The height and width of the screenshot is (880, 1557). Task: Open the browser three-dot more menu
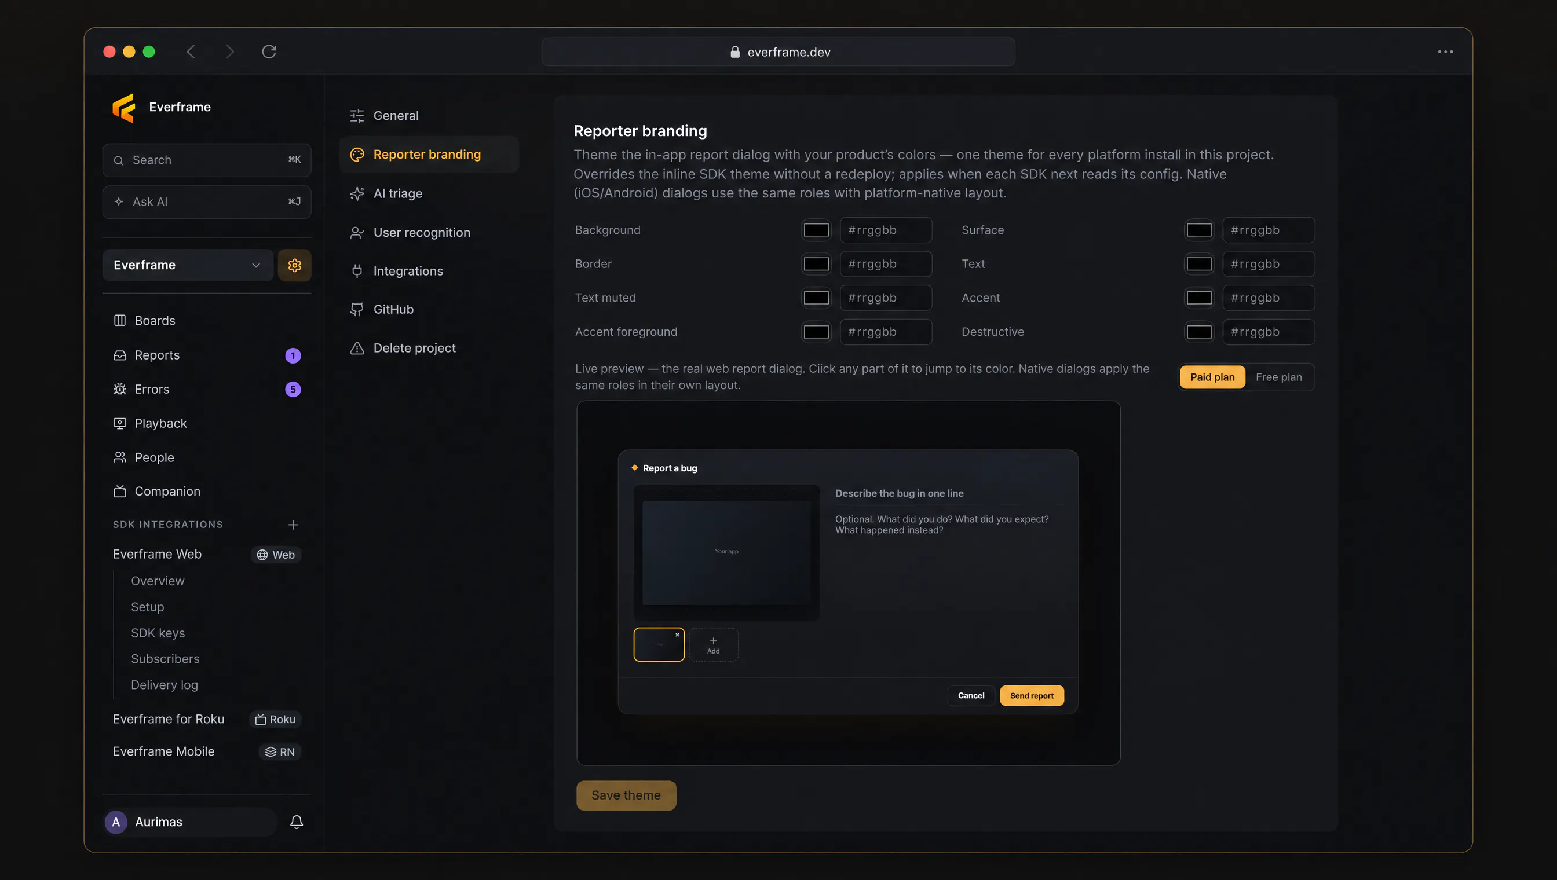(x=1445, y=52)
